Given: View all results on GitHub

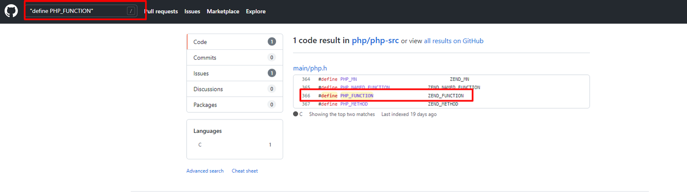Looking at the screenshot, I should tap(453, 41).
